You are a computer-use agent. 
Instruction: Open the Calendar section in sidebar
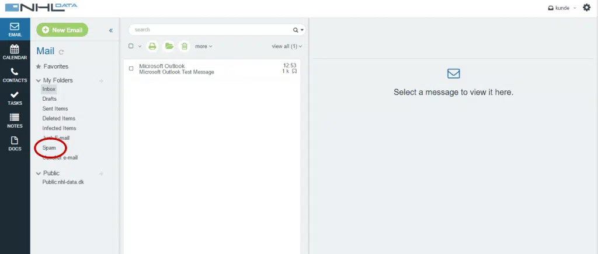pos(15,52)
